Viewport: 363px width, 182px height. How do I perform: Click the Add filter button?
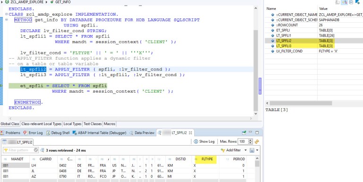231,150
